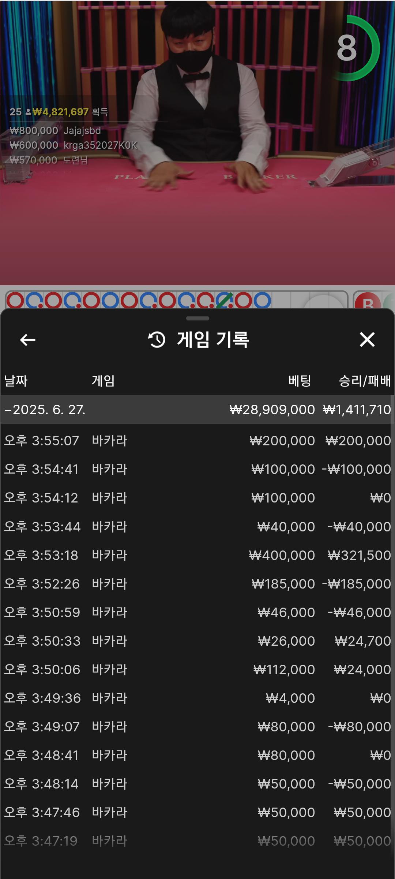The image size is (395, 879).
Task: Click the 승리/패배 column header
Action: [365, 381]
